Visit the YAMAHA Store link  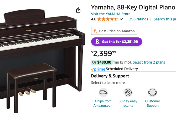tap(111, 14)
